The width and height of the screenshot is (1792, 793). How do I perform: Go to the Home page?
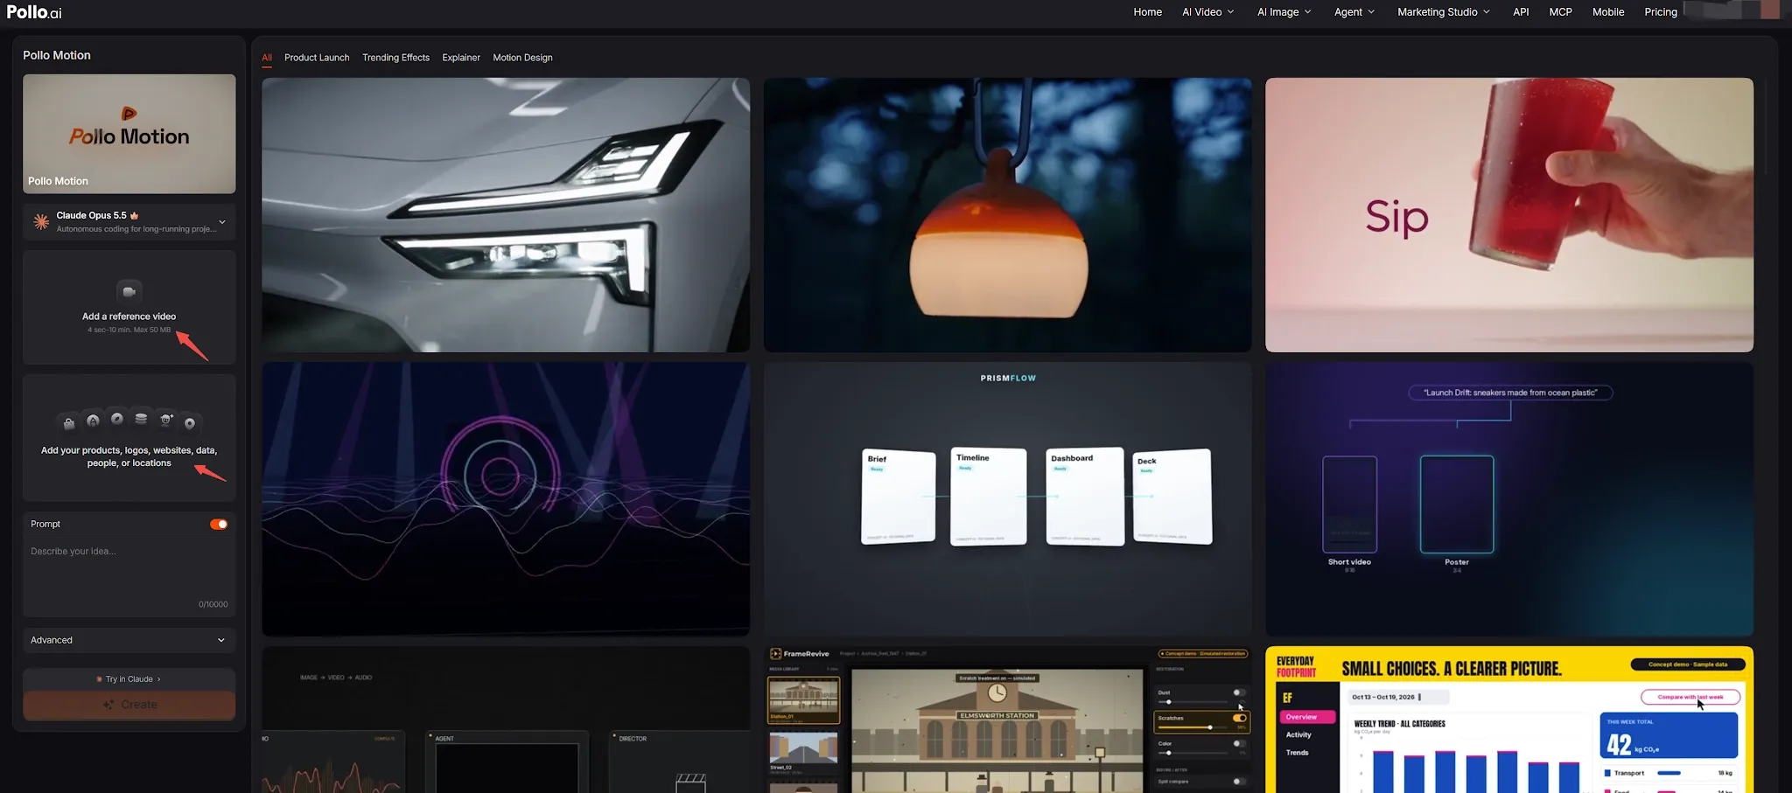coord(1147,12)
